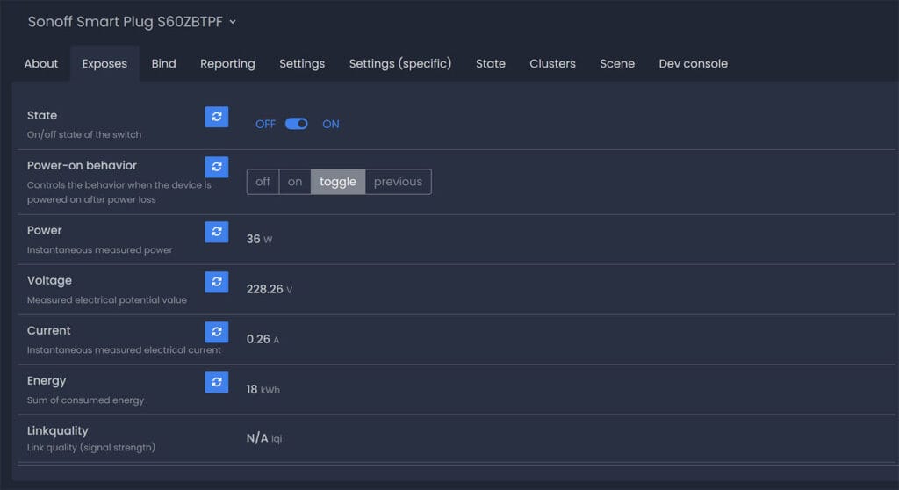The height and width of the screenshot is (490, 899).
Task: Open the Settings tab
Action: (x=302, y=64)
